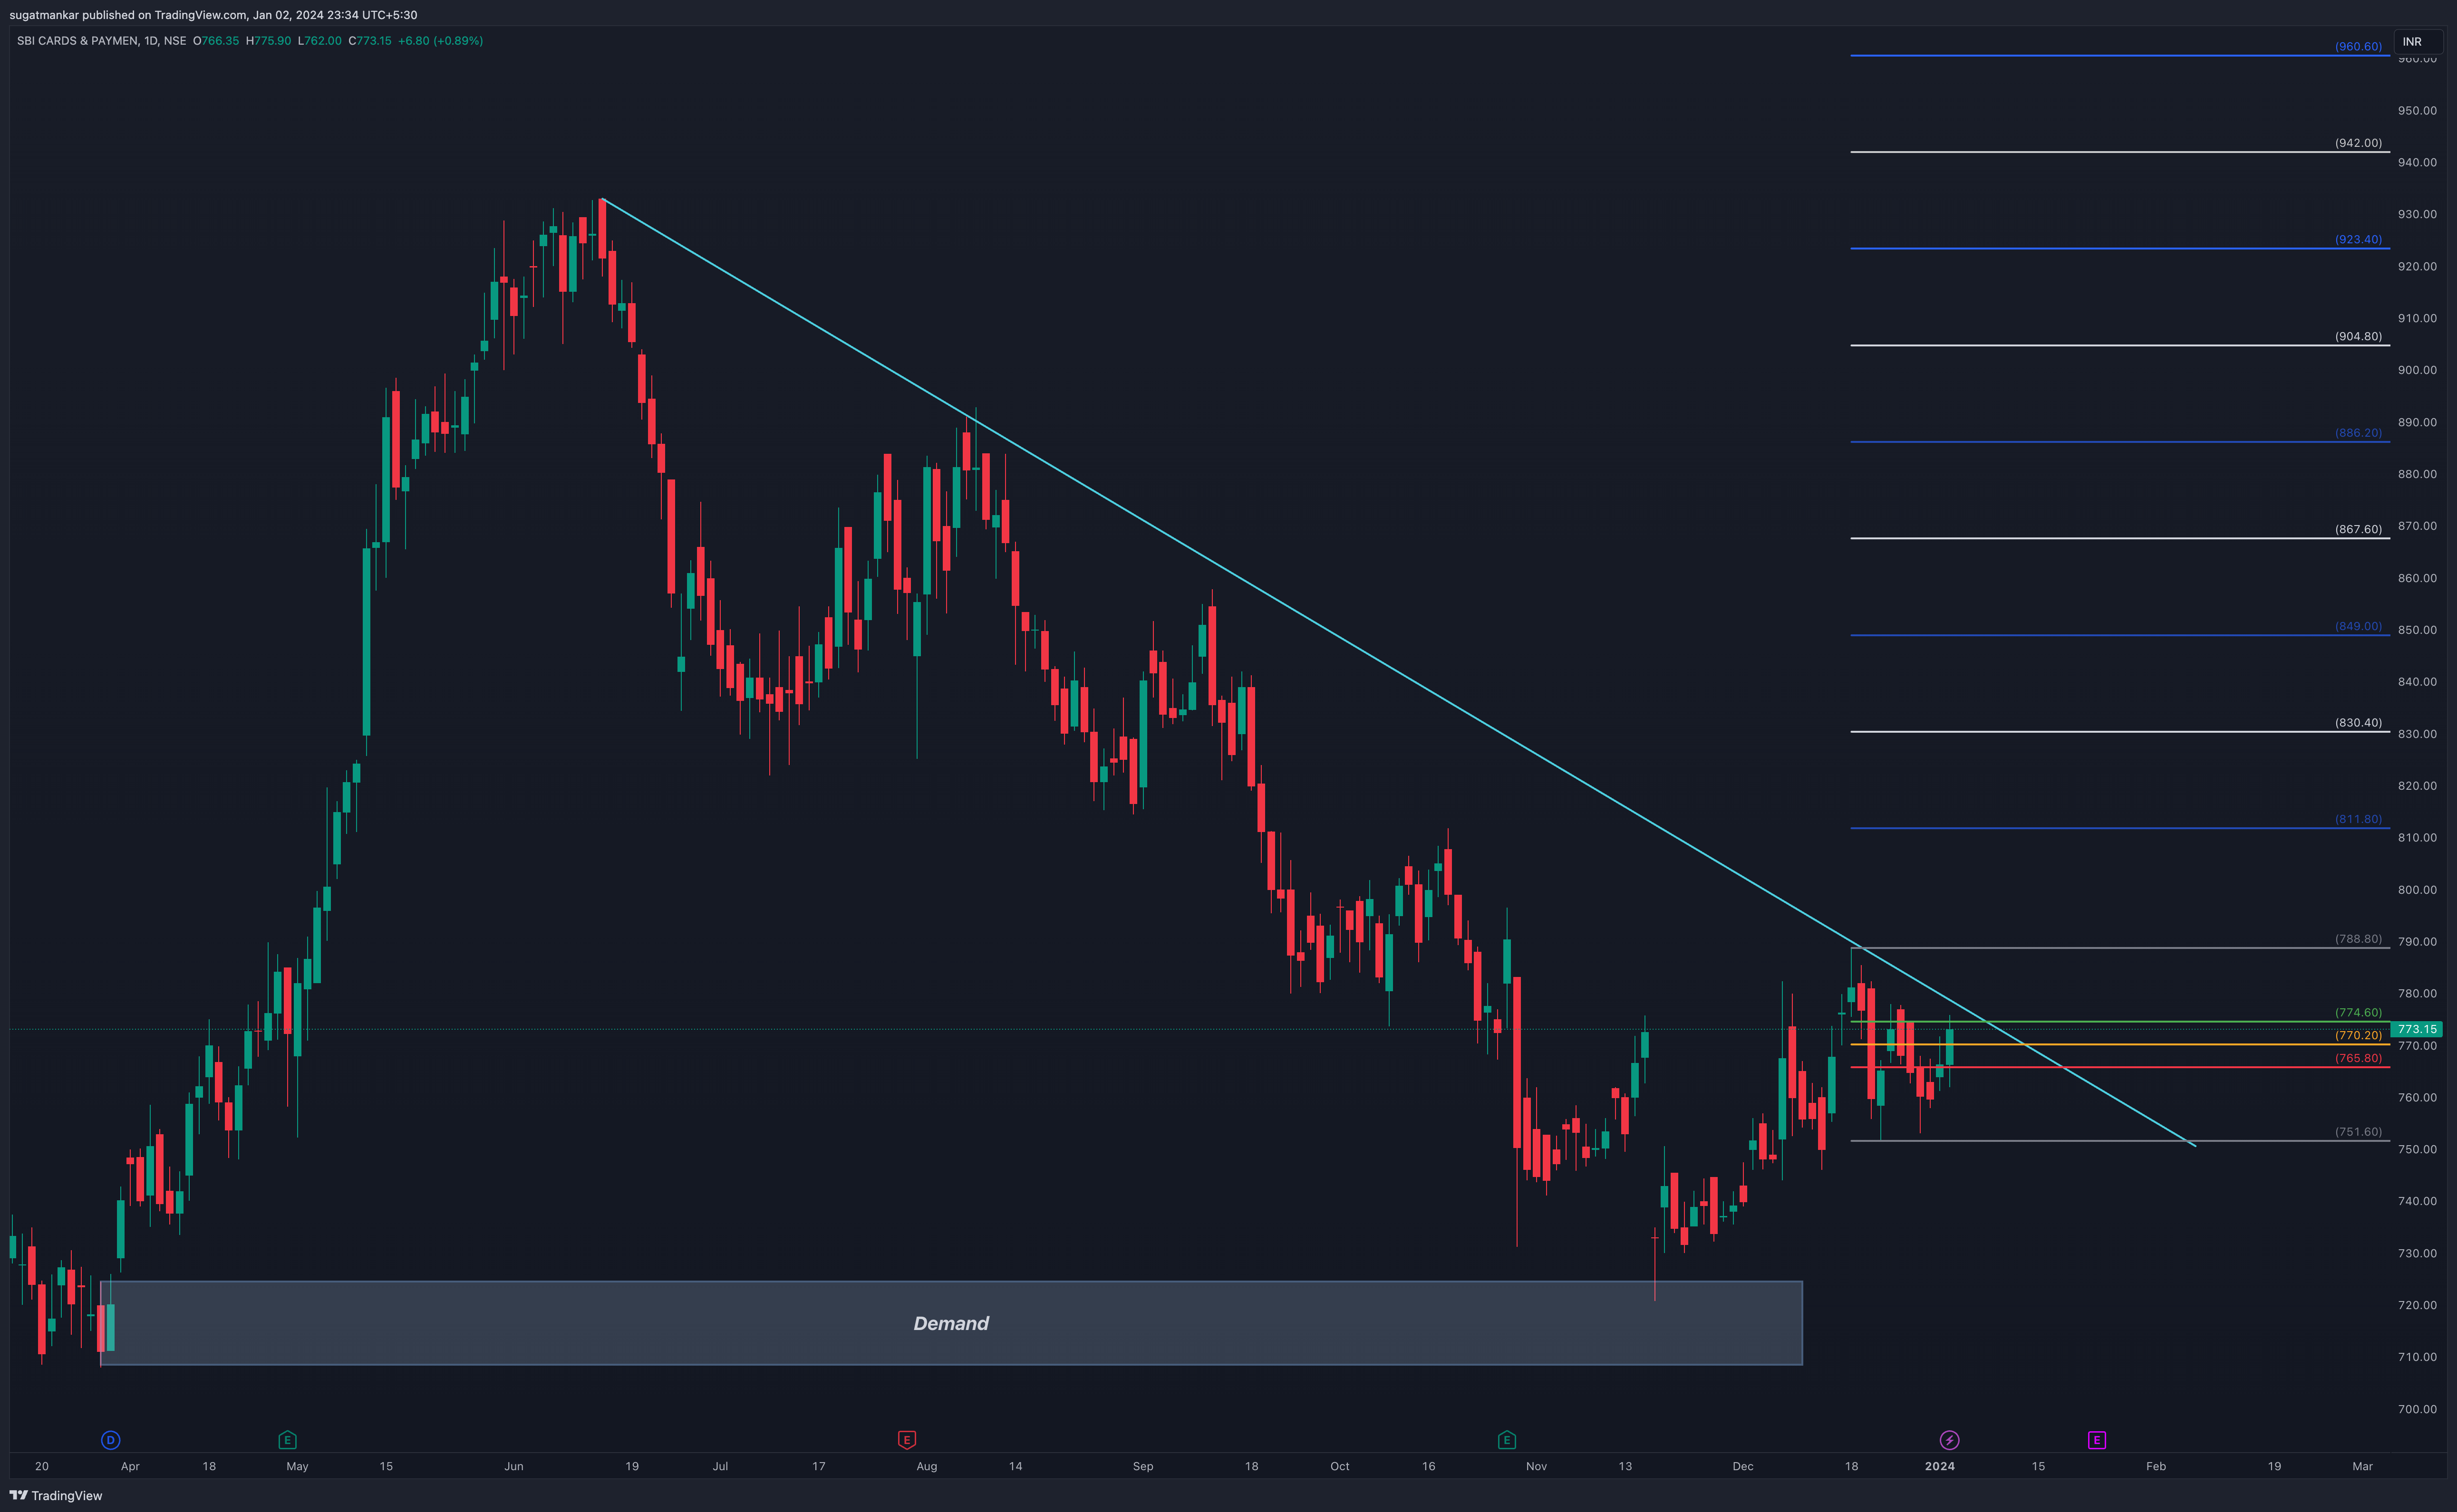
Task: Click the current price tag 773.15
Action: (2416, 1029)
